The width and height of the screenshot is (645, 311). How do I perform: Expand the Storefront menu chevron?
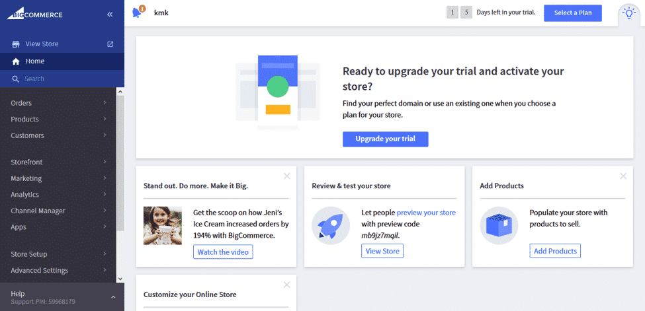[105, 162]
